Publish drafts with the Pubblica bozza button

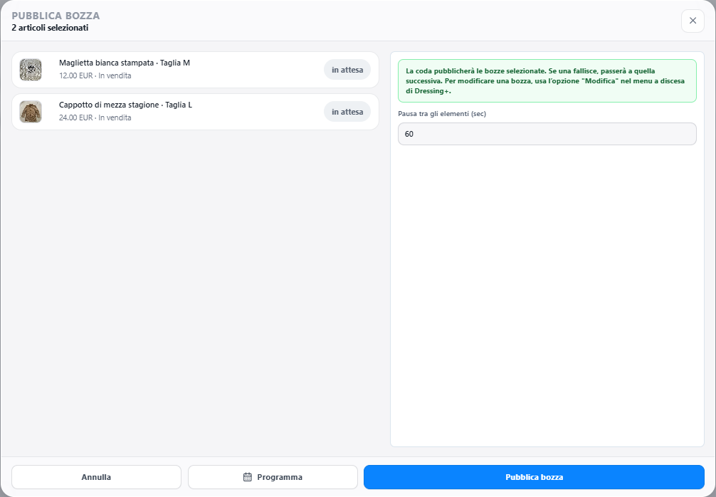pyautogui.click(x=534, y=477)
